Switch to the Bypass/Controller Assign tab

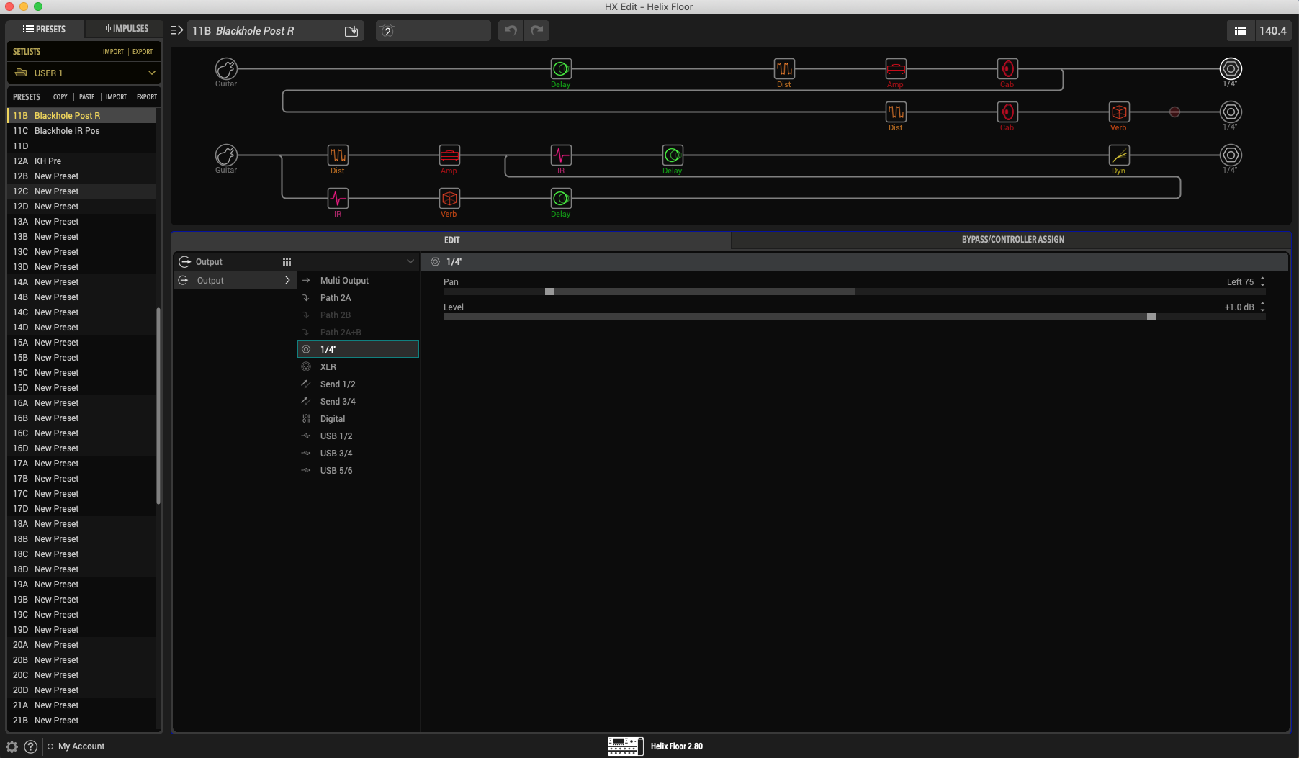tap(1012, 240)
